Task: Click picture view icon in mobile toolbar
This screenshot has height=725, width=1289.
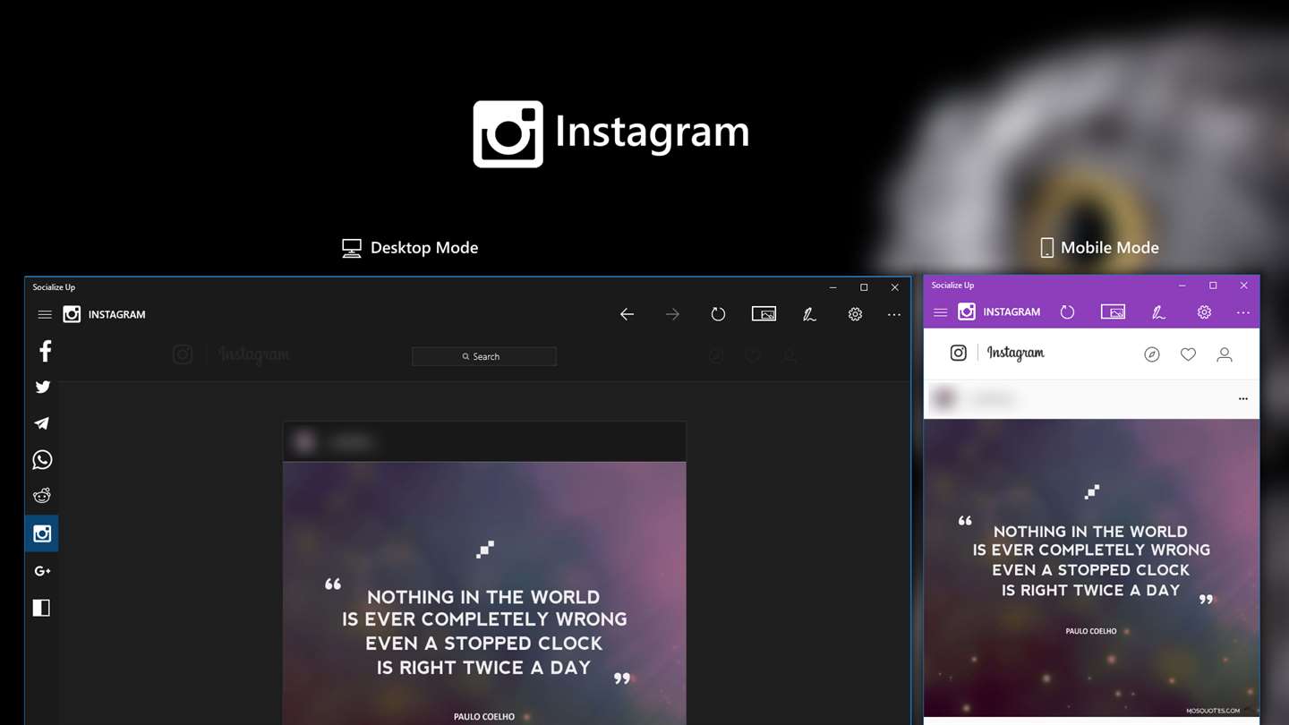Action: [1113, 312]
